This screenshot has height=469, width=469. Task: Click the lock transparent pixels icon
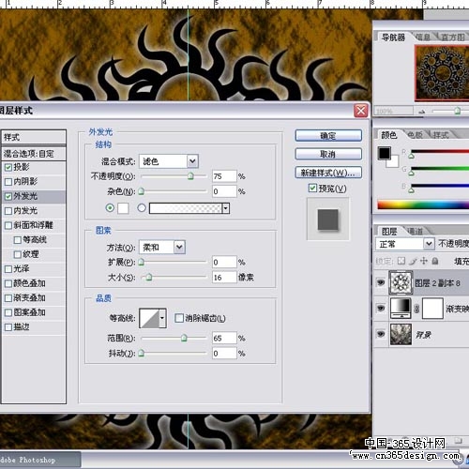401,261
